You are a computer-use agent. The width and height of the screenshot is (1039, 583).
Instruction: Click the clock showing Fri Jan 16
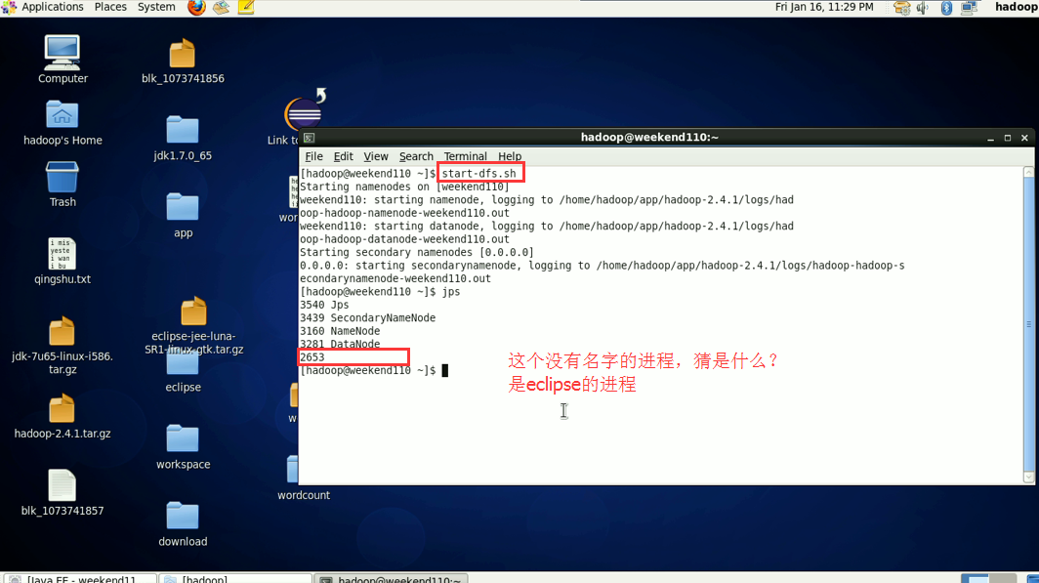point(824,7)
